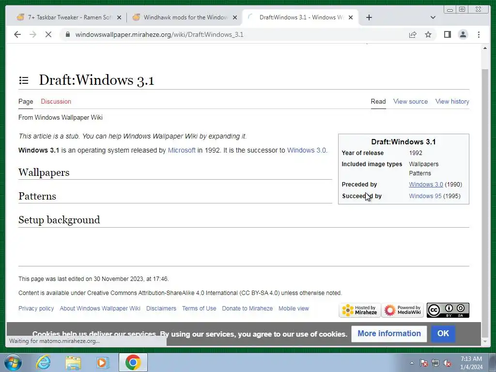Open taskbar clock showing 7:13 AM
Viewport: 496px width, 372px height.
click(x=471, y=363)
